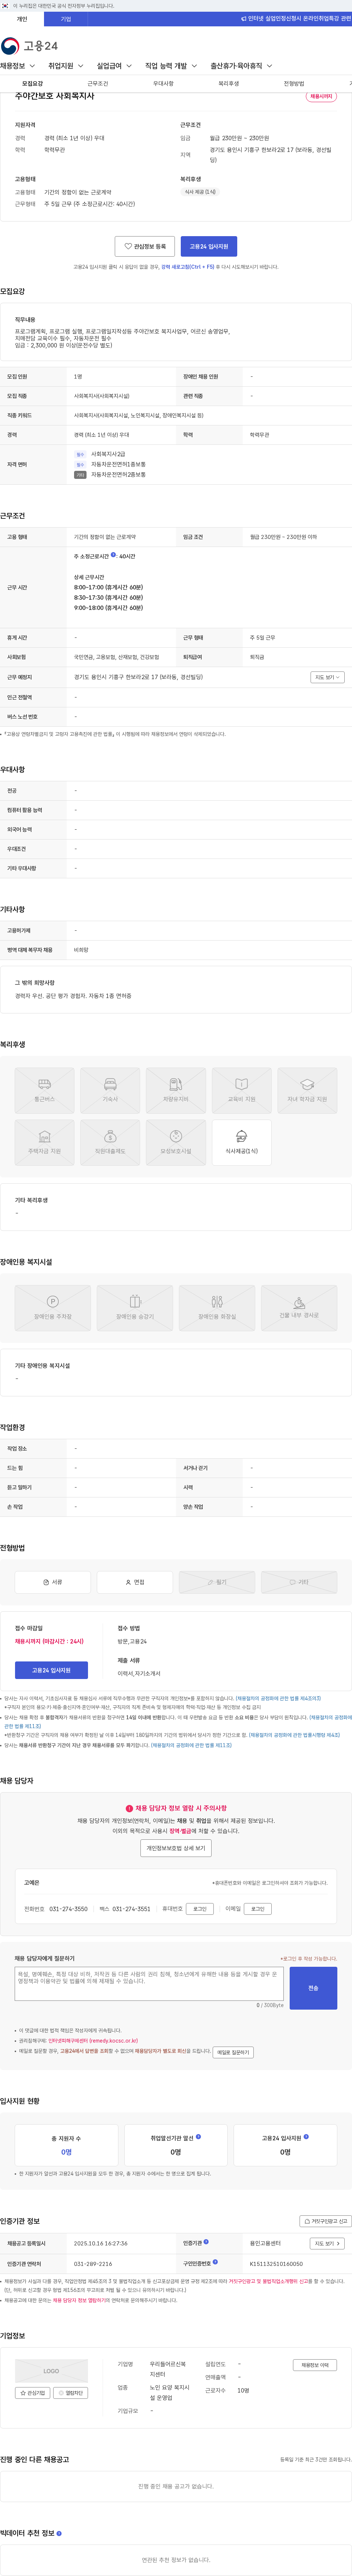
Task: Click the 인증기관 info icon
Action: 206,2243
